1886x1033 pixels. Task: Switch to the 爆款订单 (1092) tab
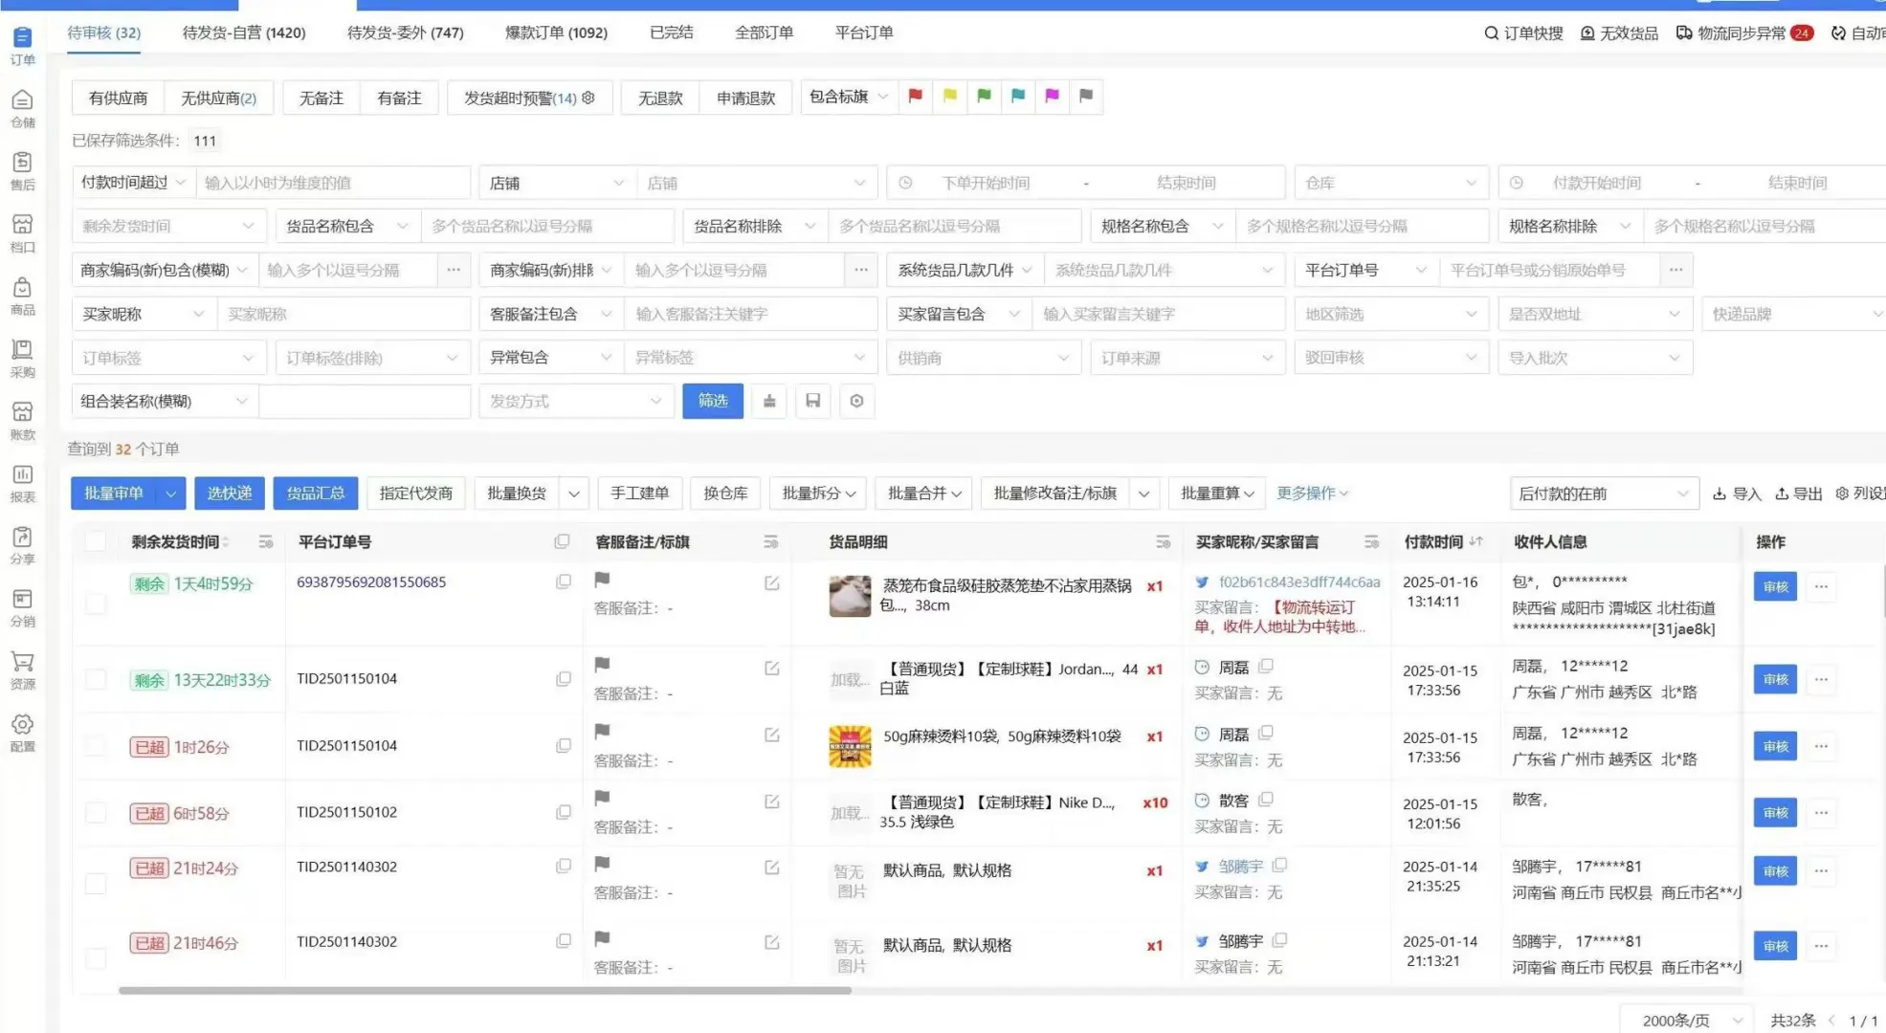click(x=556, y=32)
